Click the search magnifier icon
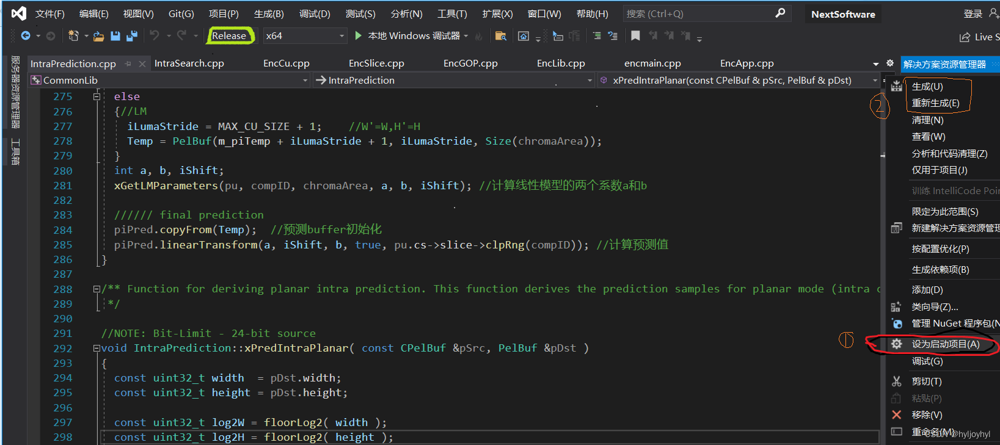Screen dimensions: 1000x445 tap(780, 13)
